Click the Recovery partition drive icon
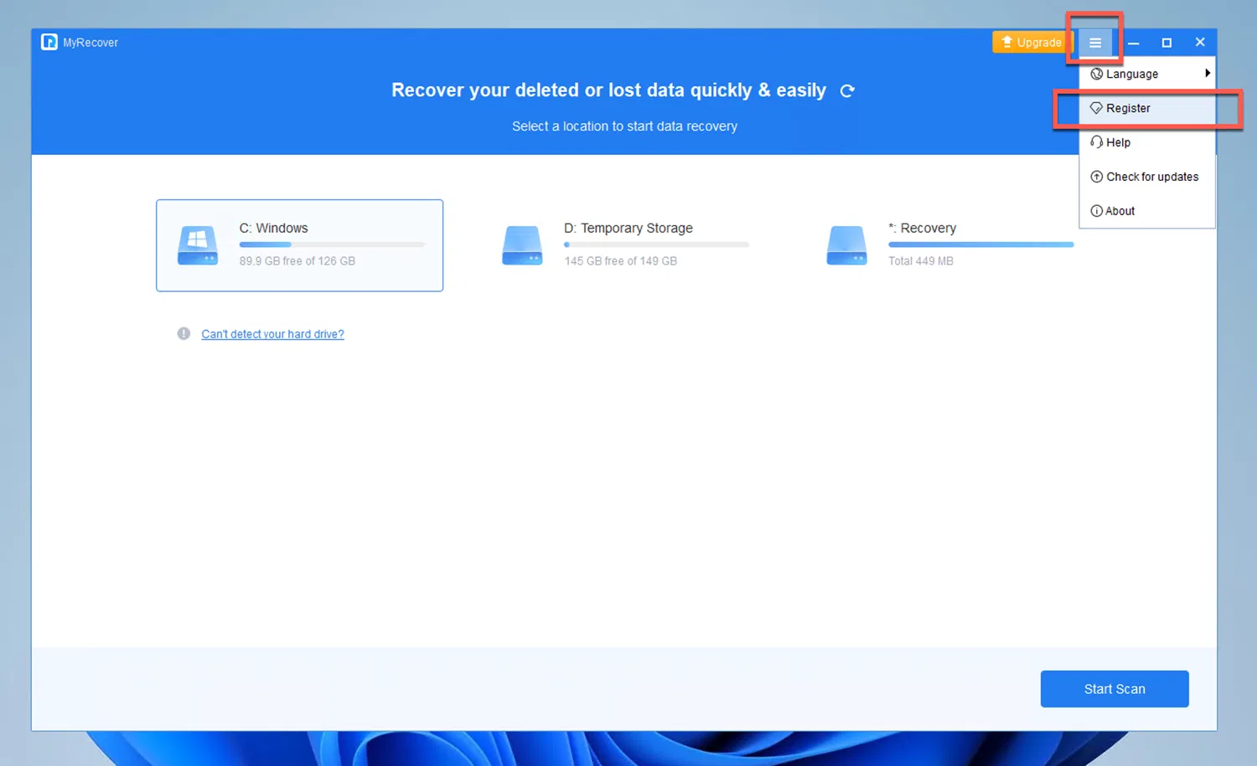This screenshot has width=1257, height=766. pos(846,245)
